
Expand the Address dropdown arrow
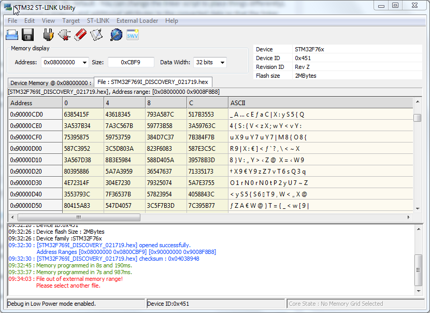(x=84, y=63)
